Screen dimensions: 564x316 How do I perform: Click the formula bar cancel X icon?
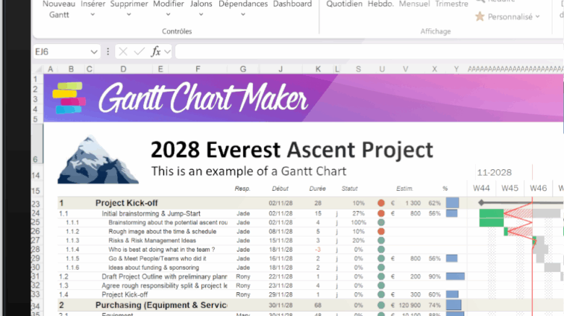tap(123, 52)
